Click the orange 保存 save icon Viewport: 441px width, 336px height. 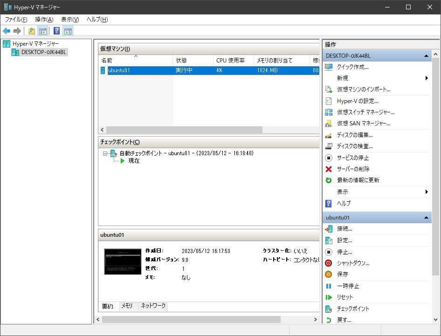[329, 274]
